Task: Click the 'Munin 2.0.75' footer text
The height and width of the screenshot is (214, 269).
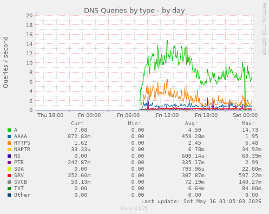Action: 134,208
